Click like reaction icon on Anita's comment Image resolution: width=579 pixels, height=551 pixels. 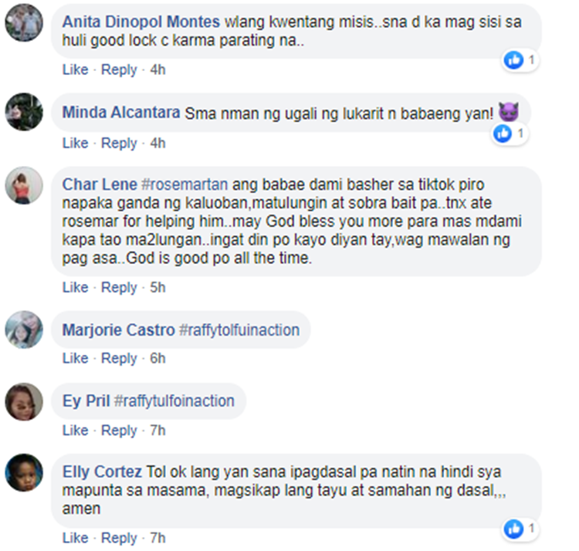coord(513,59)
